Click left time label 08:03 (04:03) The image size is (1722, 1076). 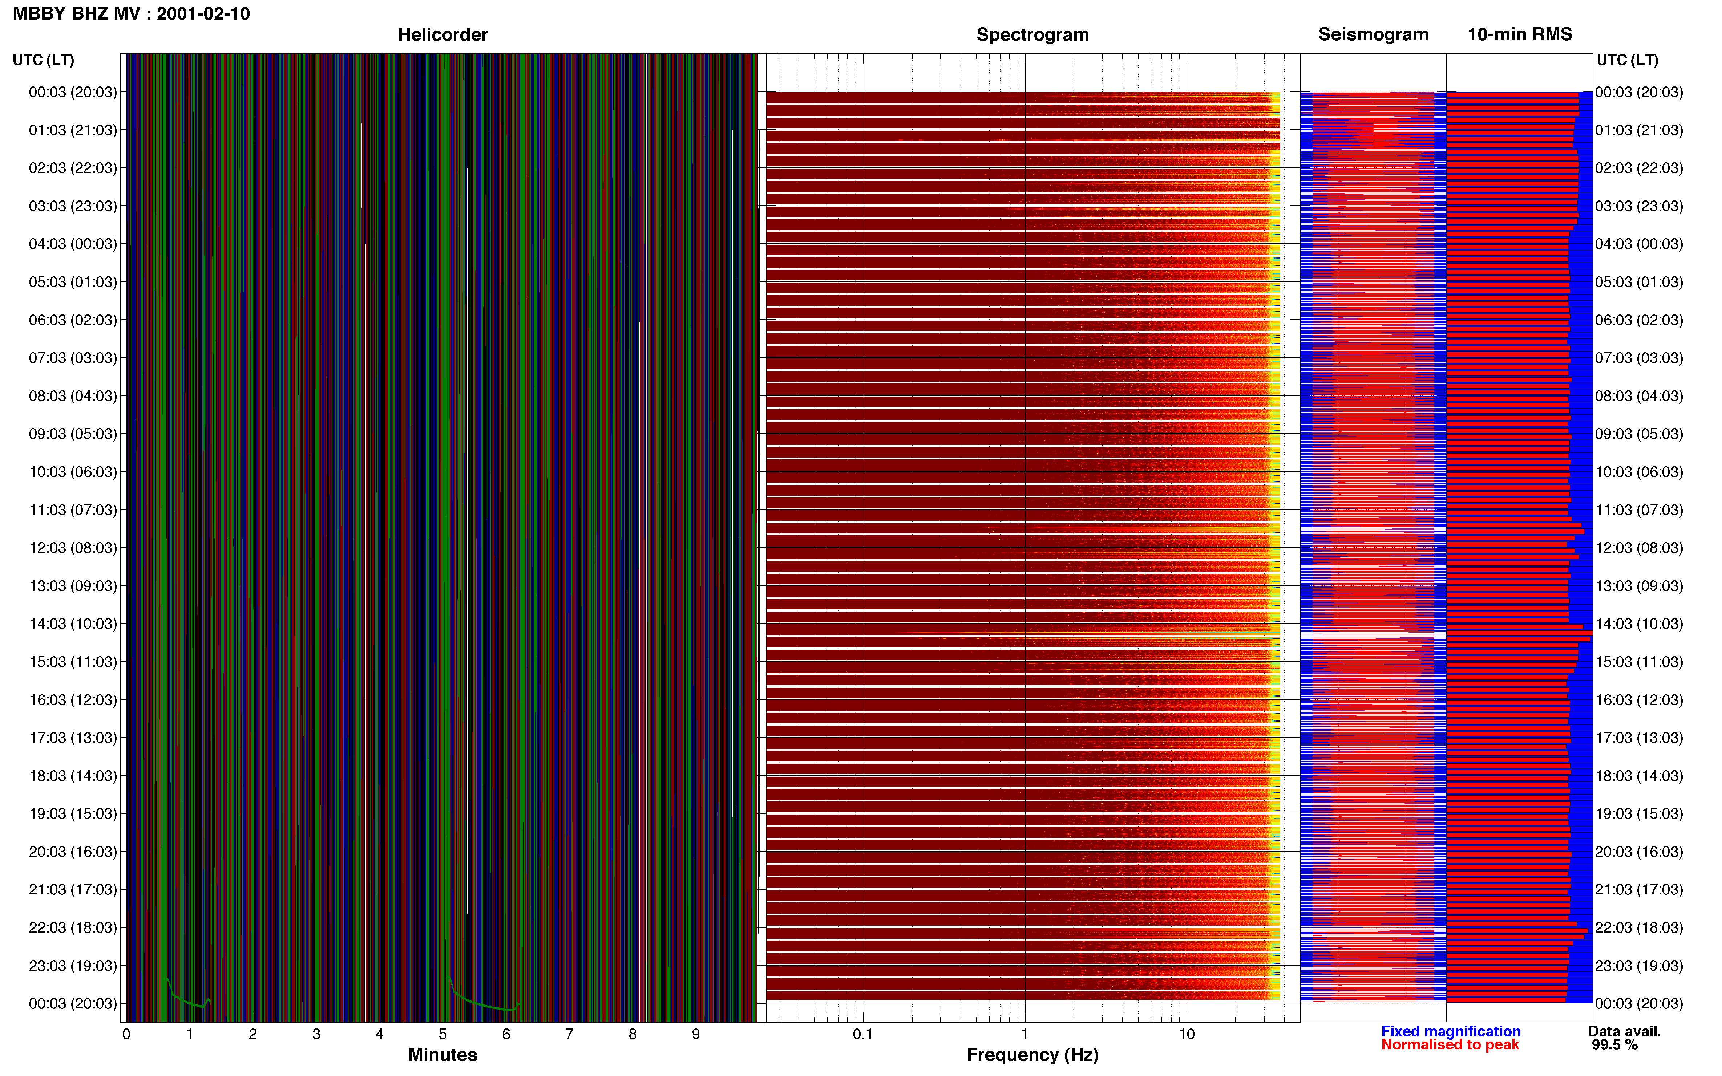[x=73, y=396]
